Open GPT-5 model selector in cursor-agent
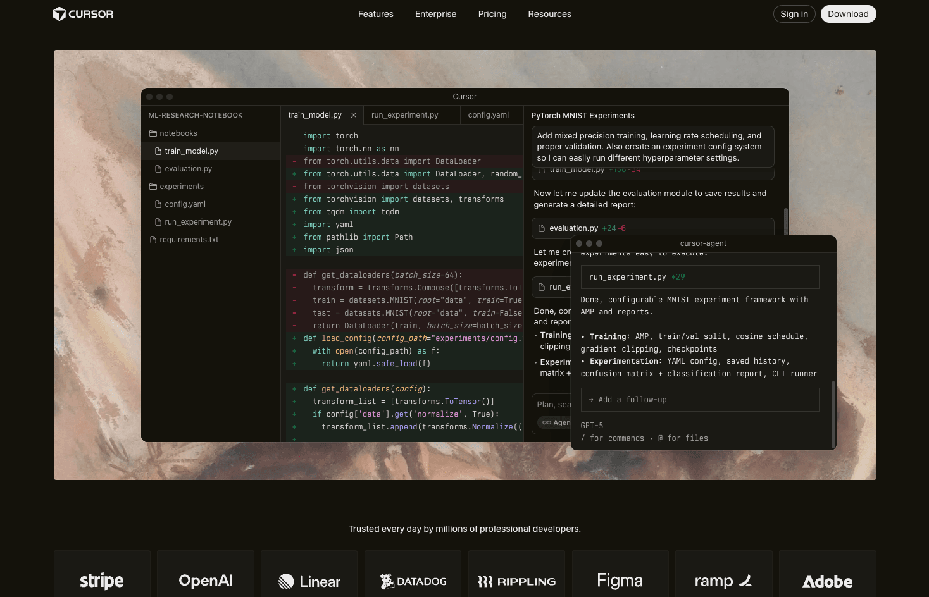 click(592, 426)
